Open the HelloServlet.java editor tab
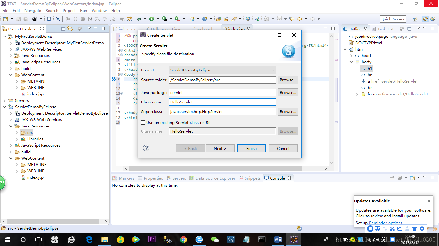Viewport: 439px width, 246px height. pos(163,29)
